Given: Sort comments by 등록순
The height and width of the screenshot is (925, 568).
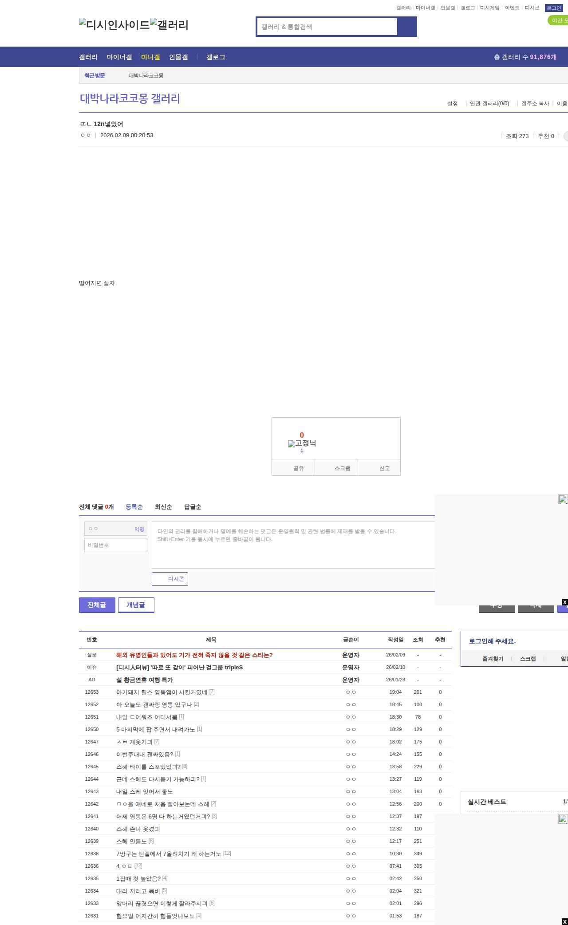Looking at the screenshot, I should coord(134,507).
